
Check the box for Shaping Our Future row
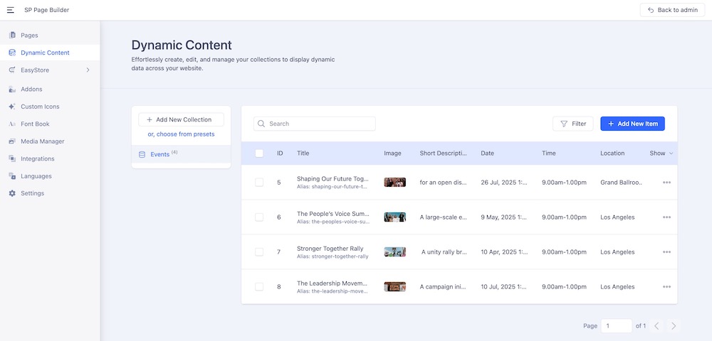259,183
